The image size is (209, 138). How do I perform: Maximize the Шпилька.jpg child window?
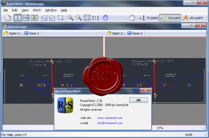click(191, 25)
